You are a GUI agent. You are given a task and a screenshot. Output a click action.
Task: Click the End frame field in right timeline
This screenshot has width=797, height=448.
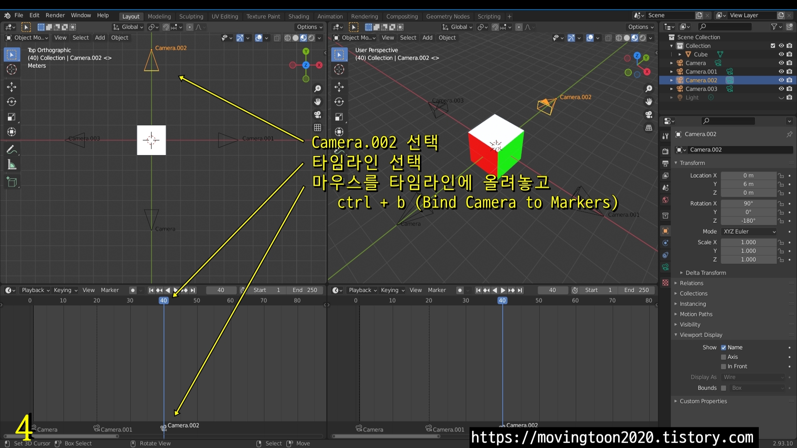pos(636,290)
